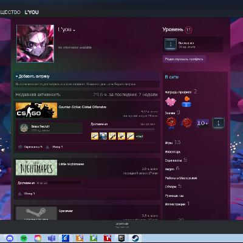Click the first CS:GO achievement icon
This screenshot has width=243, height=243.
pos(95,136)
